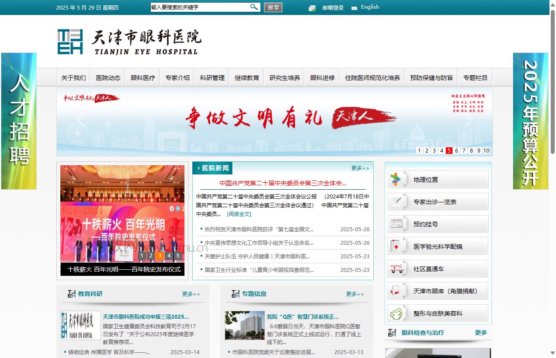The height and width of the screenshot is (358, 556).
Task: Click the magnifier icon in search box
Action: pos(254,7)
